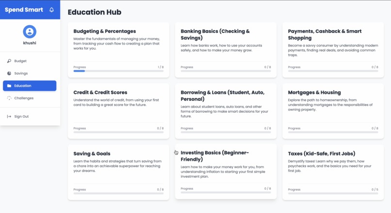The height and width of the screenshot is (213, 391).
Task: Click the Savings pie chart icon
Action: pyautogui.click(x=9, y=74)
